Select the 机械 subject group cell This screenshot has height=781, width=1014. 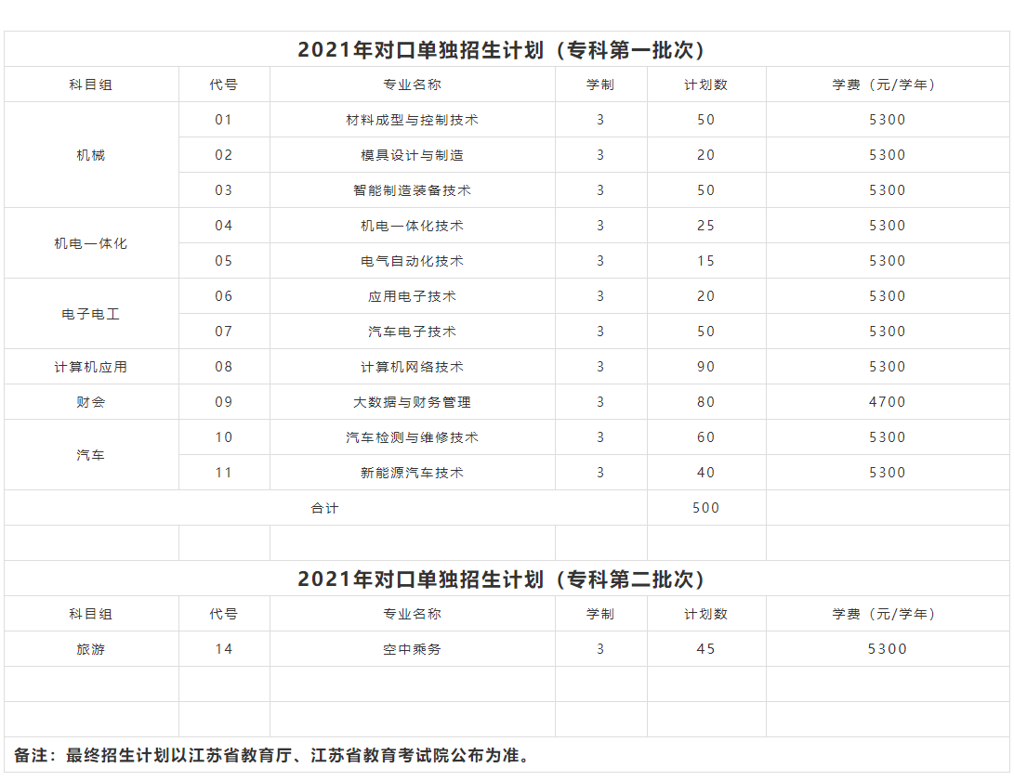coord(91,155)
